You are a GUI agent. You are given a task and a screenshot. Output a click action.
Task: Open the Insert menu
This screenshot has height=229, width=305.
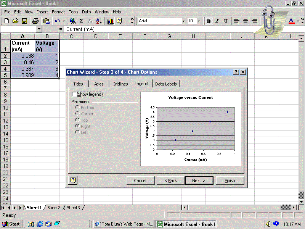click(x=42, y=12)
